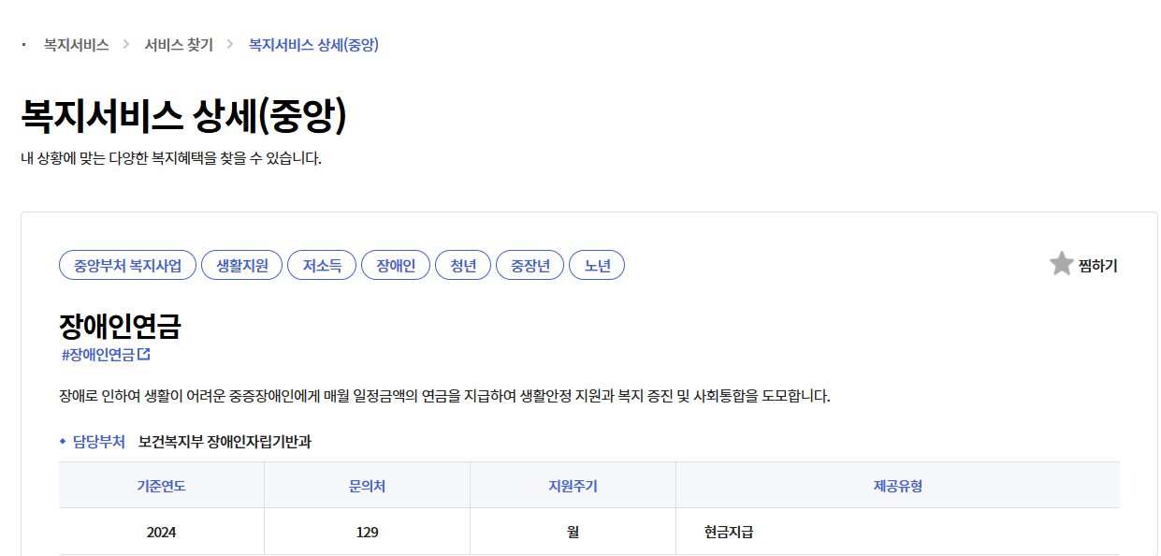The height and width of the screenshot is (556, 1161).
Task: Click the 129 contact number cell
Action: (x=367, y=532)
